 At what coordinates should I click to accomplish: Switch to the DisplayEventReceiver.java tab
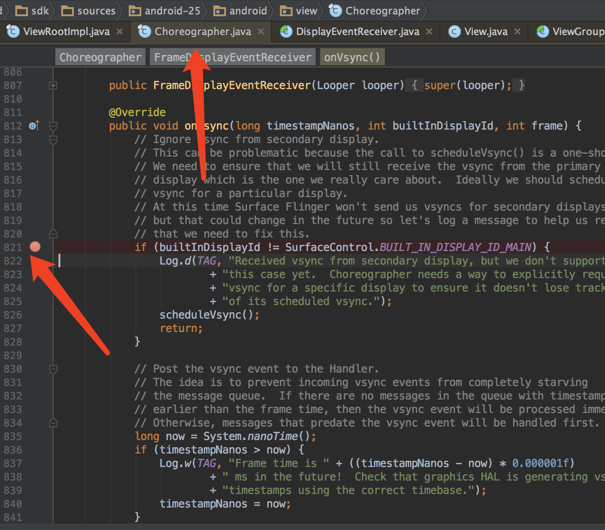[357, 31]
